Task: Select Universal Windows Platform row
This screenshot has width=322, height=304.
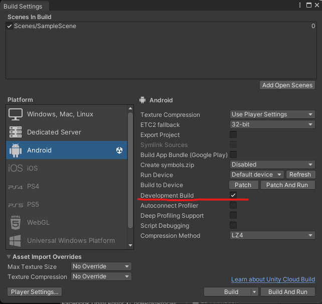Action: [x=67, y=240]
